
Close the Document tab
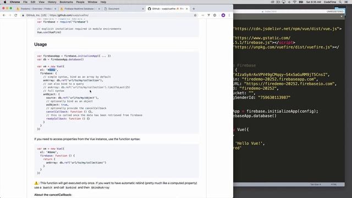tap(143, 9)
